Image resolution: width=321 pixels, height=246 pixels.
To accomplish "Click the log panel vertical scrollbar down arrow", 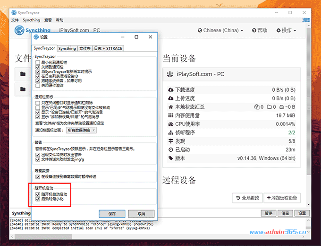I will [308, 232].
